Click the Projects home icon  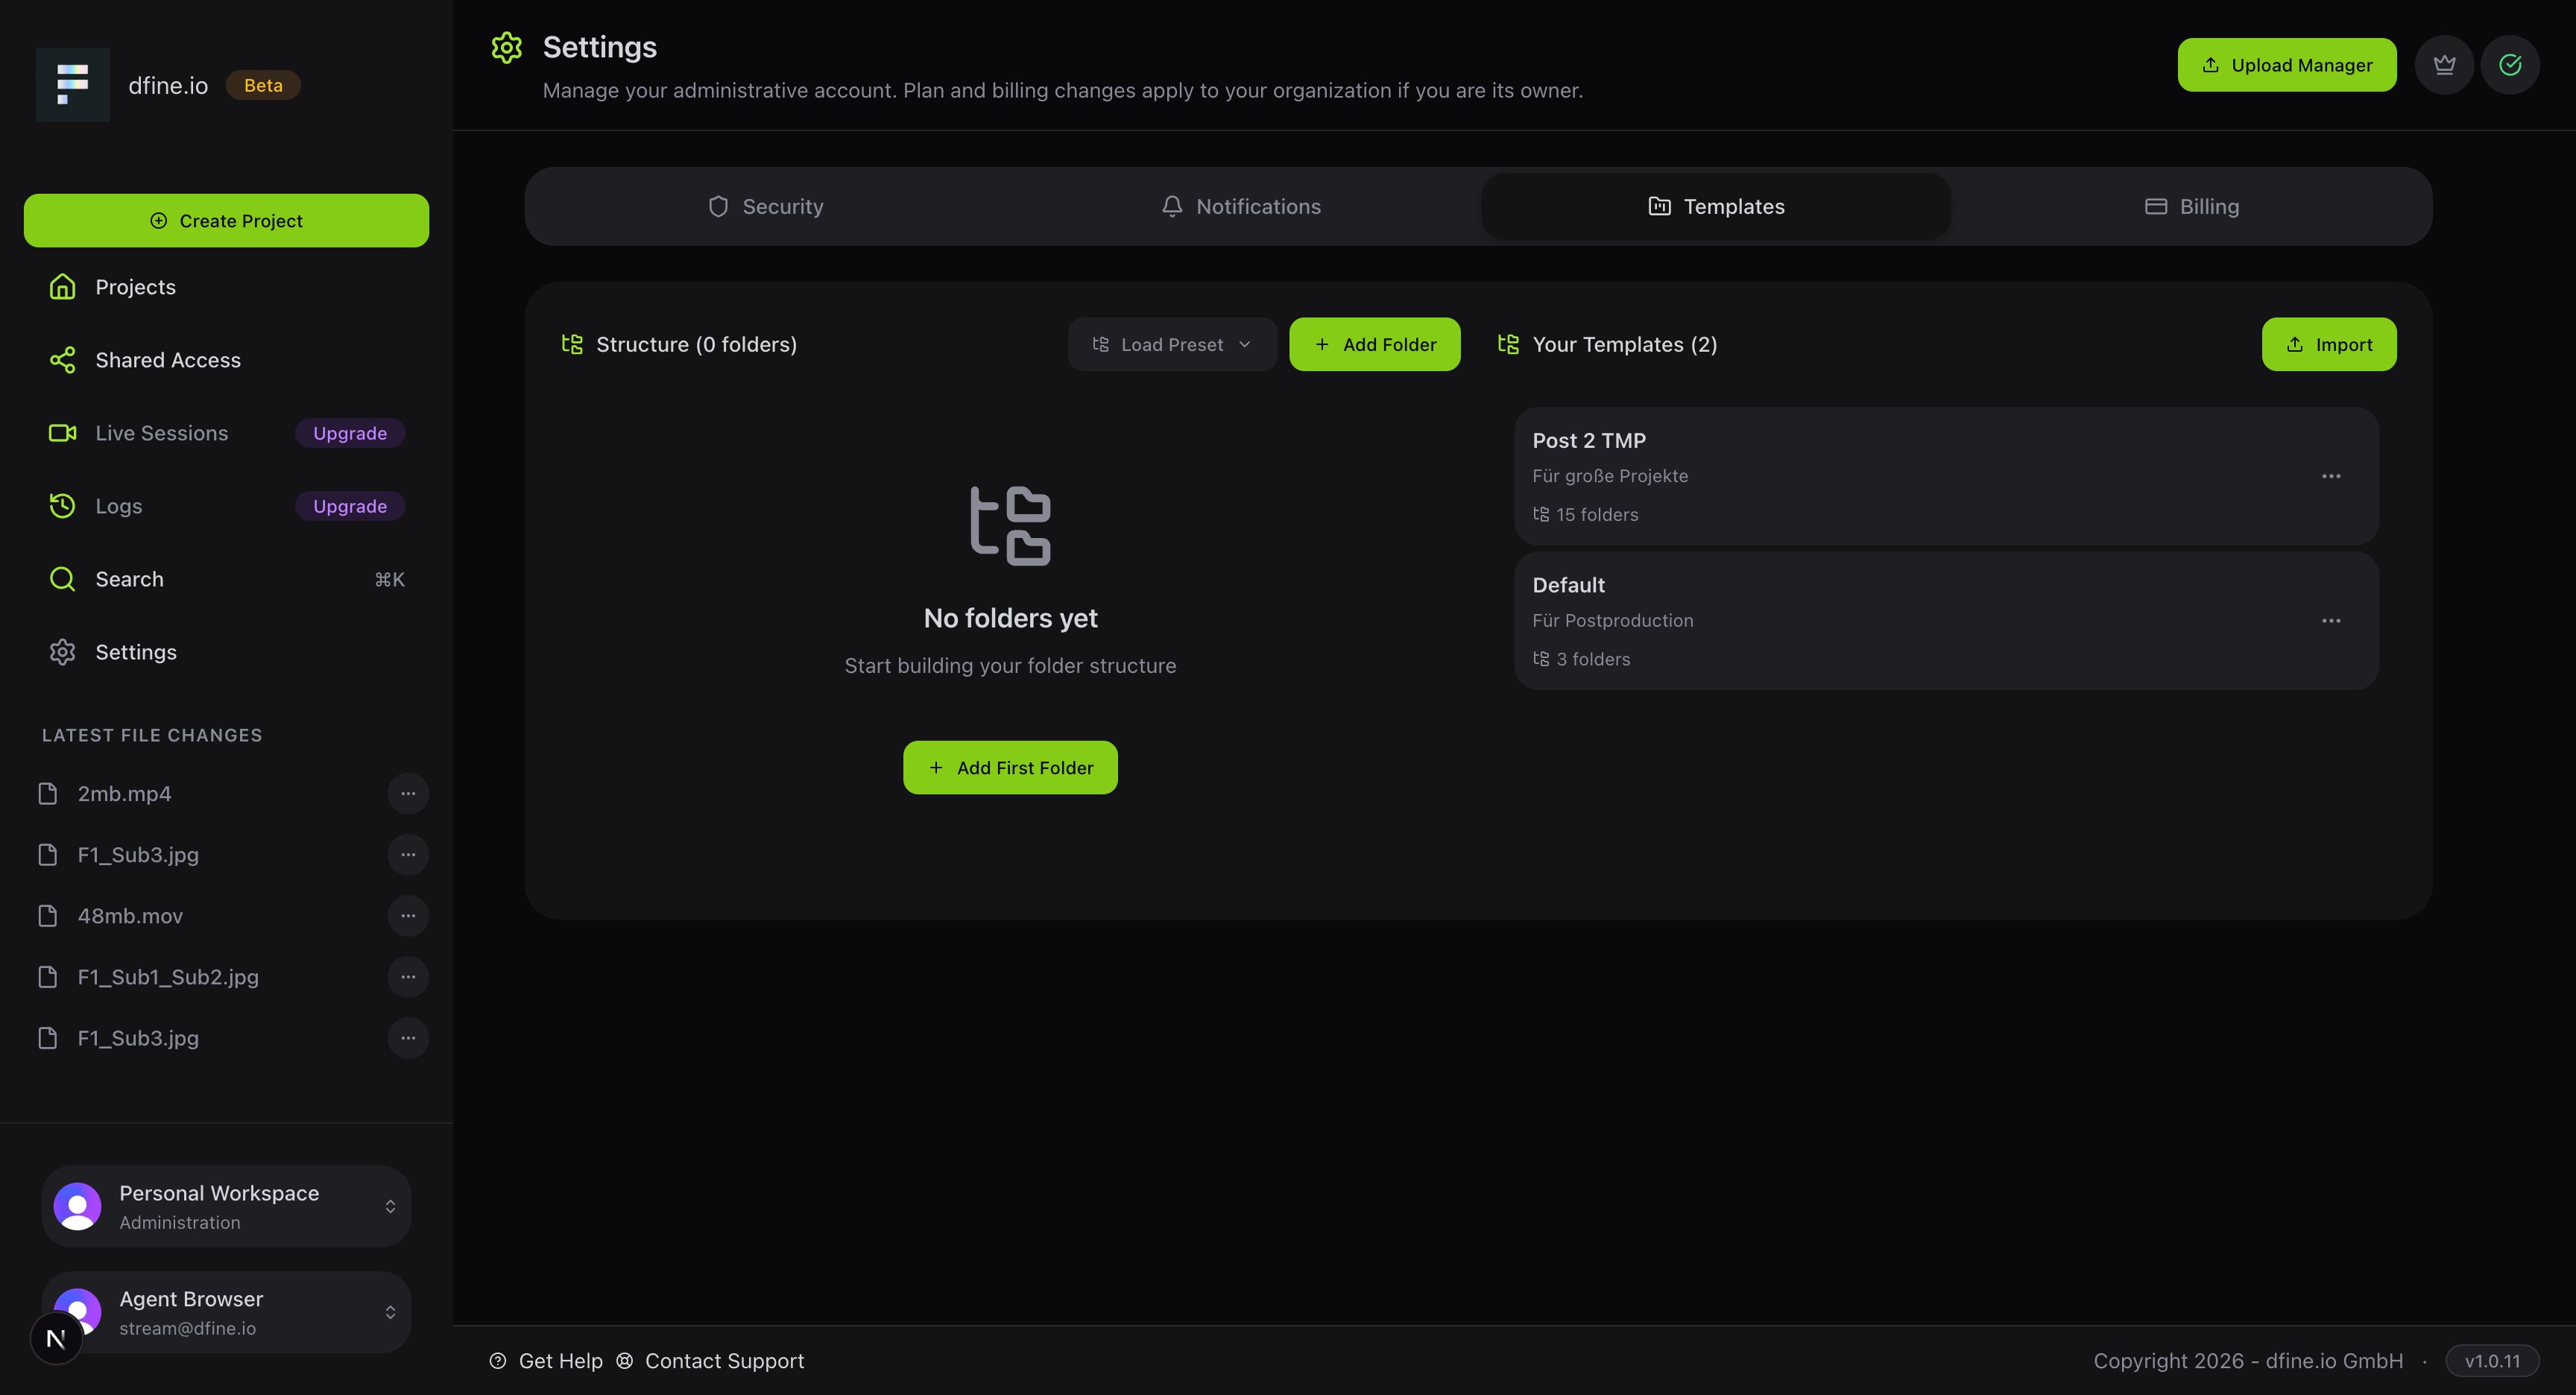tap(63, 287)
